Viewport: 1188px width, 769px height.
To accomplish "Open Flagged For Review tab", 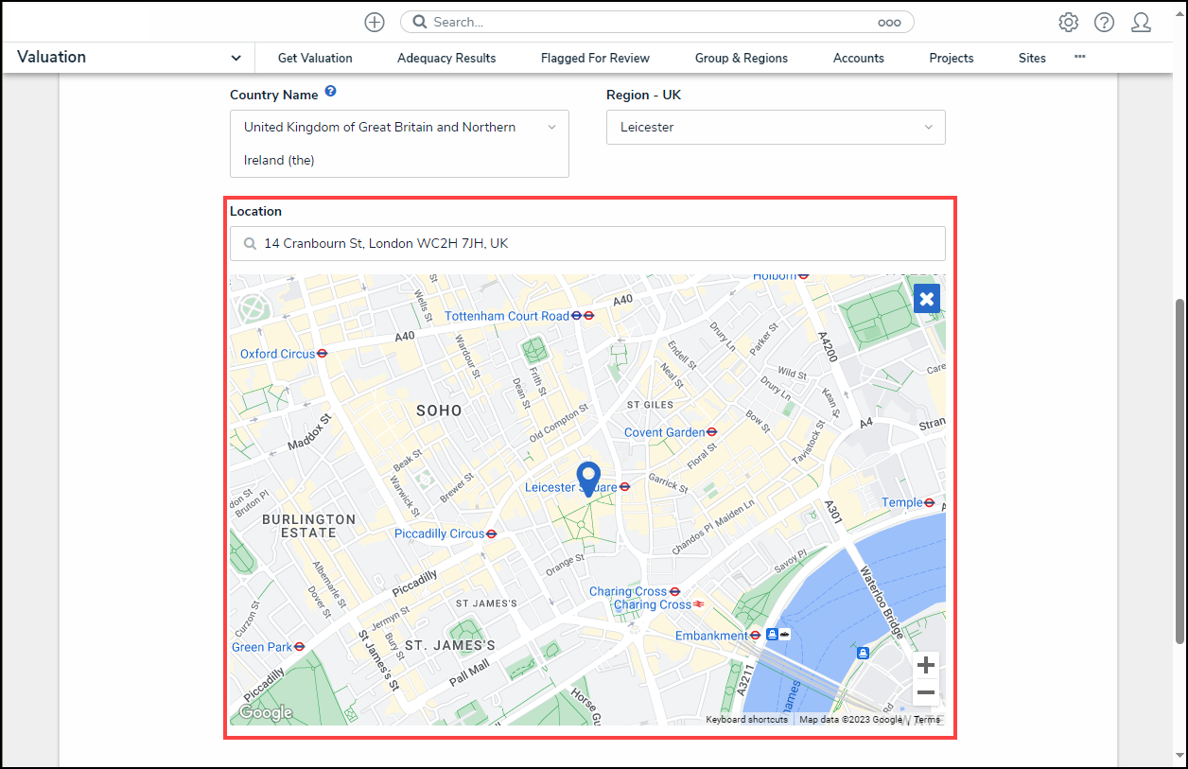I will 595,58.
